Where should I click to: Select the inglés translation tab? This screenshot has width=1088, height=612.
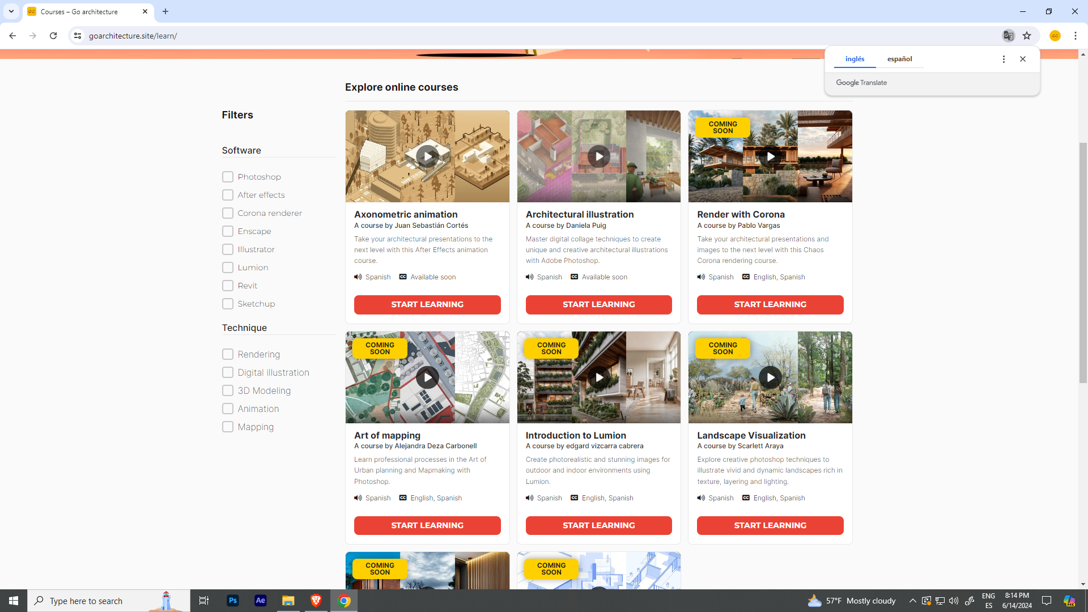point(855,59)
